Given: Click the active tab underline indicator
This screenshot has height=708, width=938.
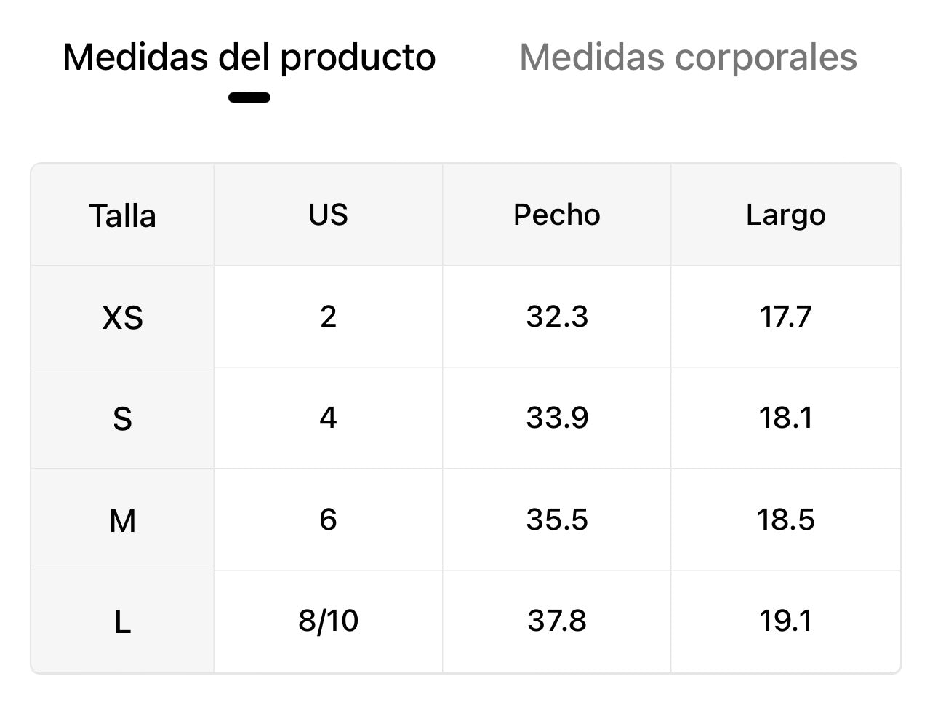Looking at the screenshot, I should [249, 98].
